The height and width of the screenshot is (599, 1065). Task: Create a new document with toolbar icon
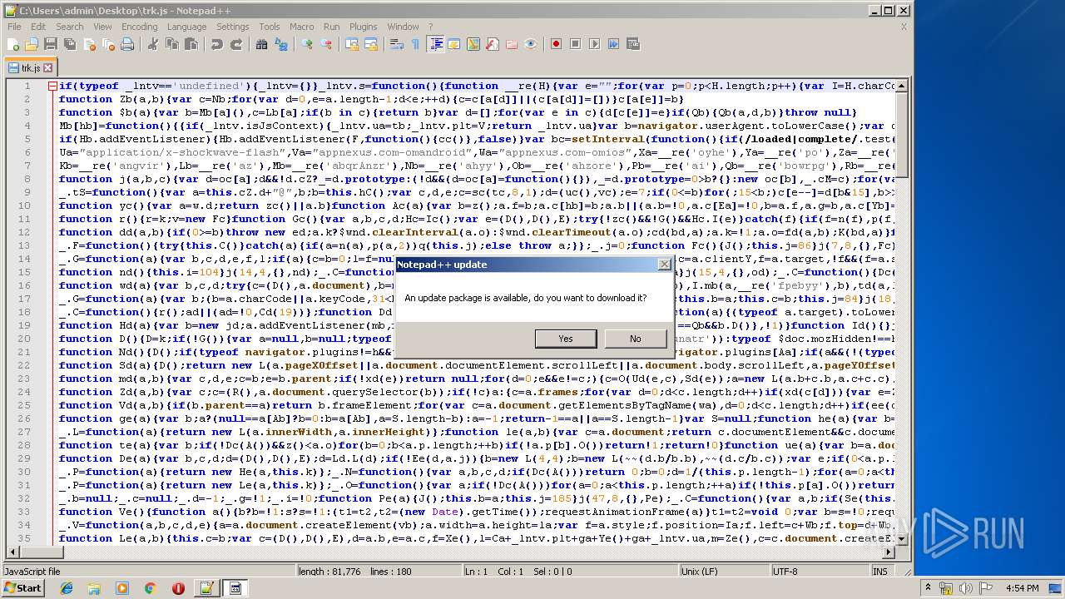13,44
